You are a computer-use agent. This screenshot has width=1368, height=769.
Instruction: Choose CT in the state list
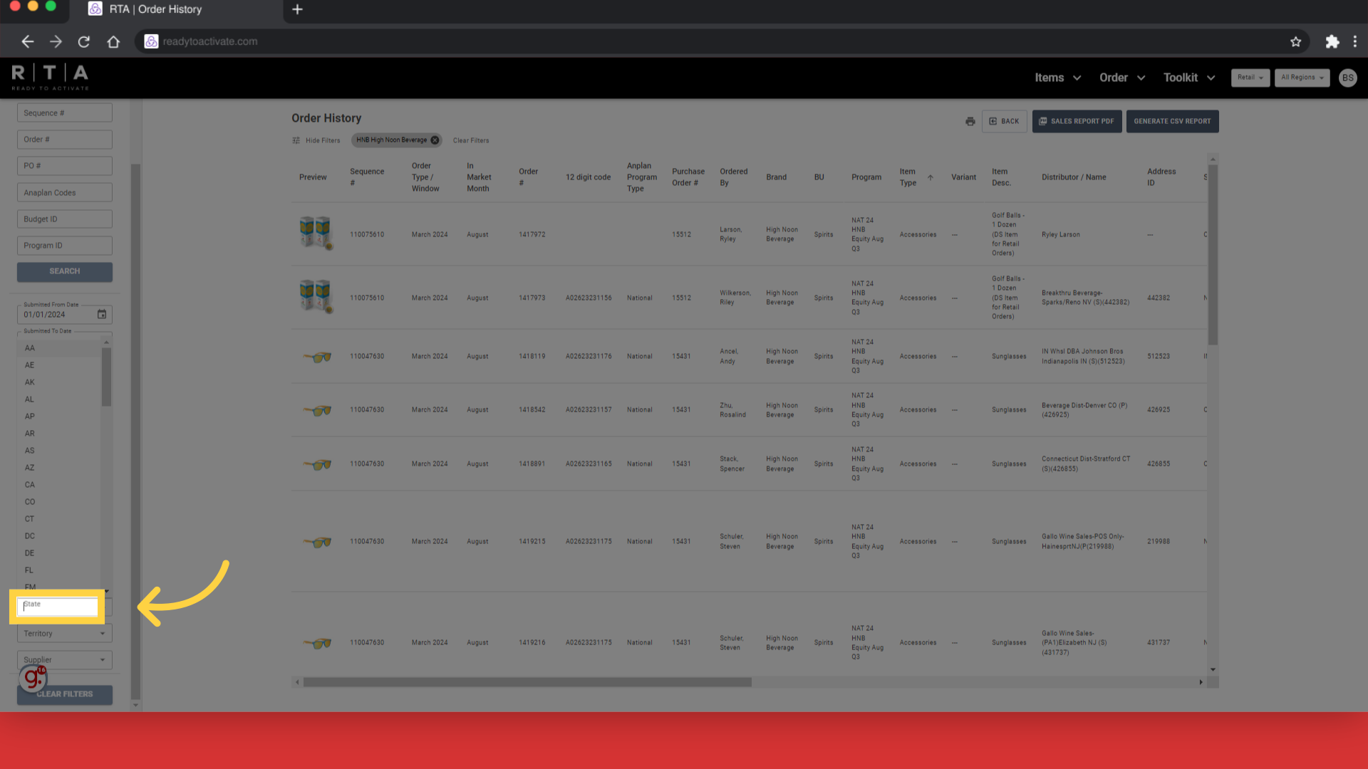point(59,519)
